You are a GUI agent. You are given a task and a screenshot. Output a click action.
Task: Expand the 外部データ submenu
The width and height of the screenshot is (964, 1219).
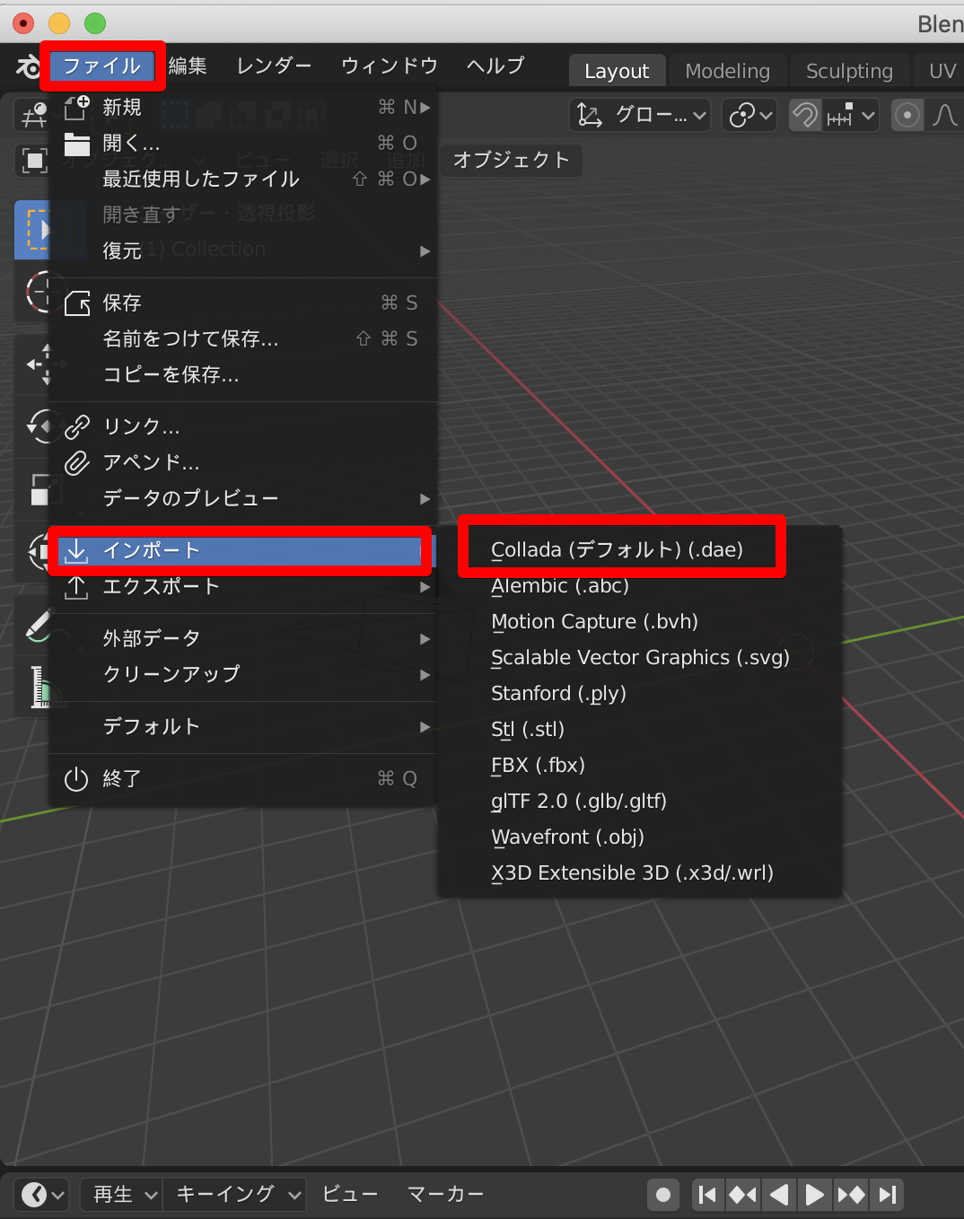coord(243,638)
